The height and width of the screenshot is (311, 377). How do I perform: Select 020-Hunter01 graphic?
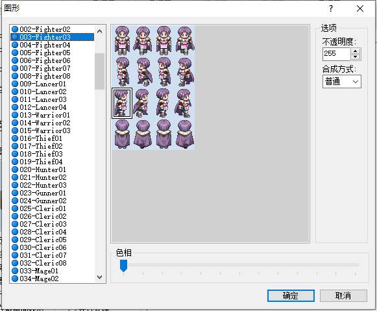click(53, 169)
